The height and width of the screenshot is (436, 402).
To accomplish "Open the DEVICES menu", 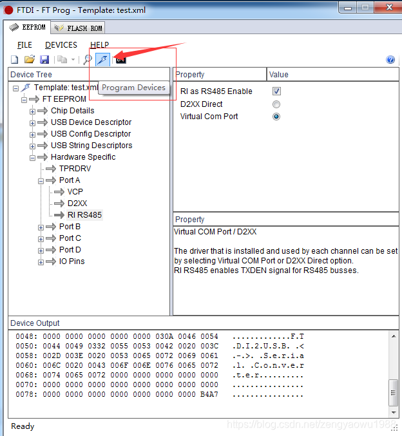I will coord(61,45).
